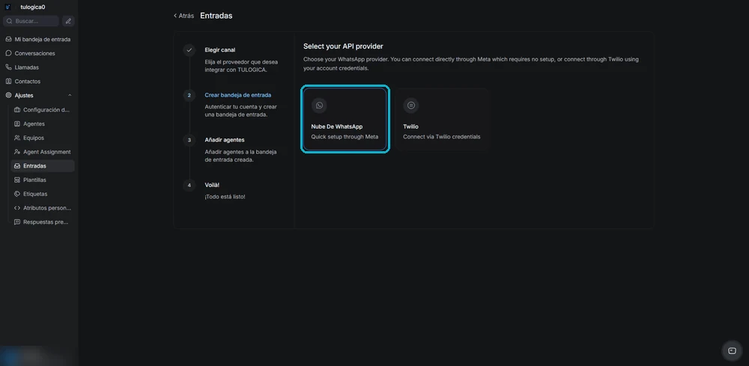Click the Buscar search field

pyautogui.click(x=31, y=21)
